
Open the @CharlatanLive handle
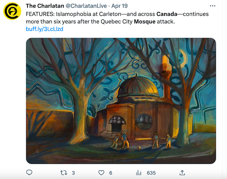86,6
